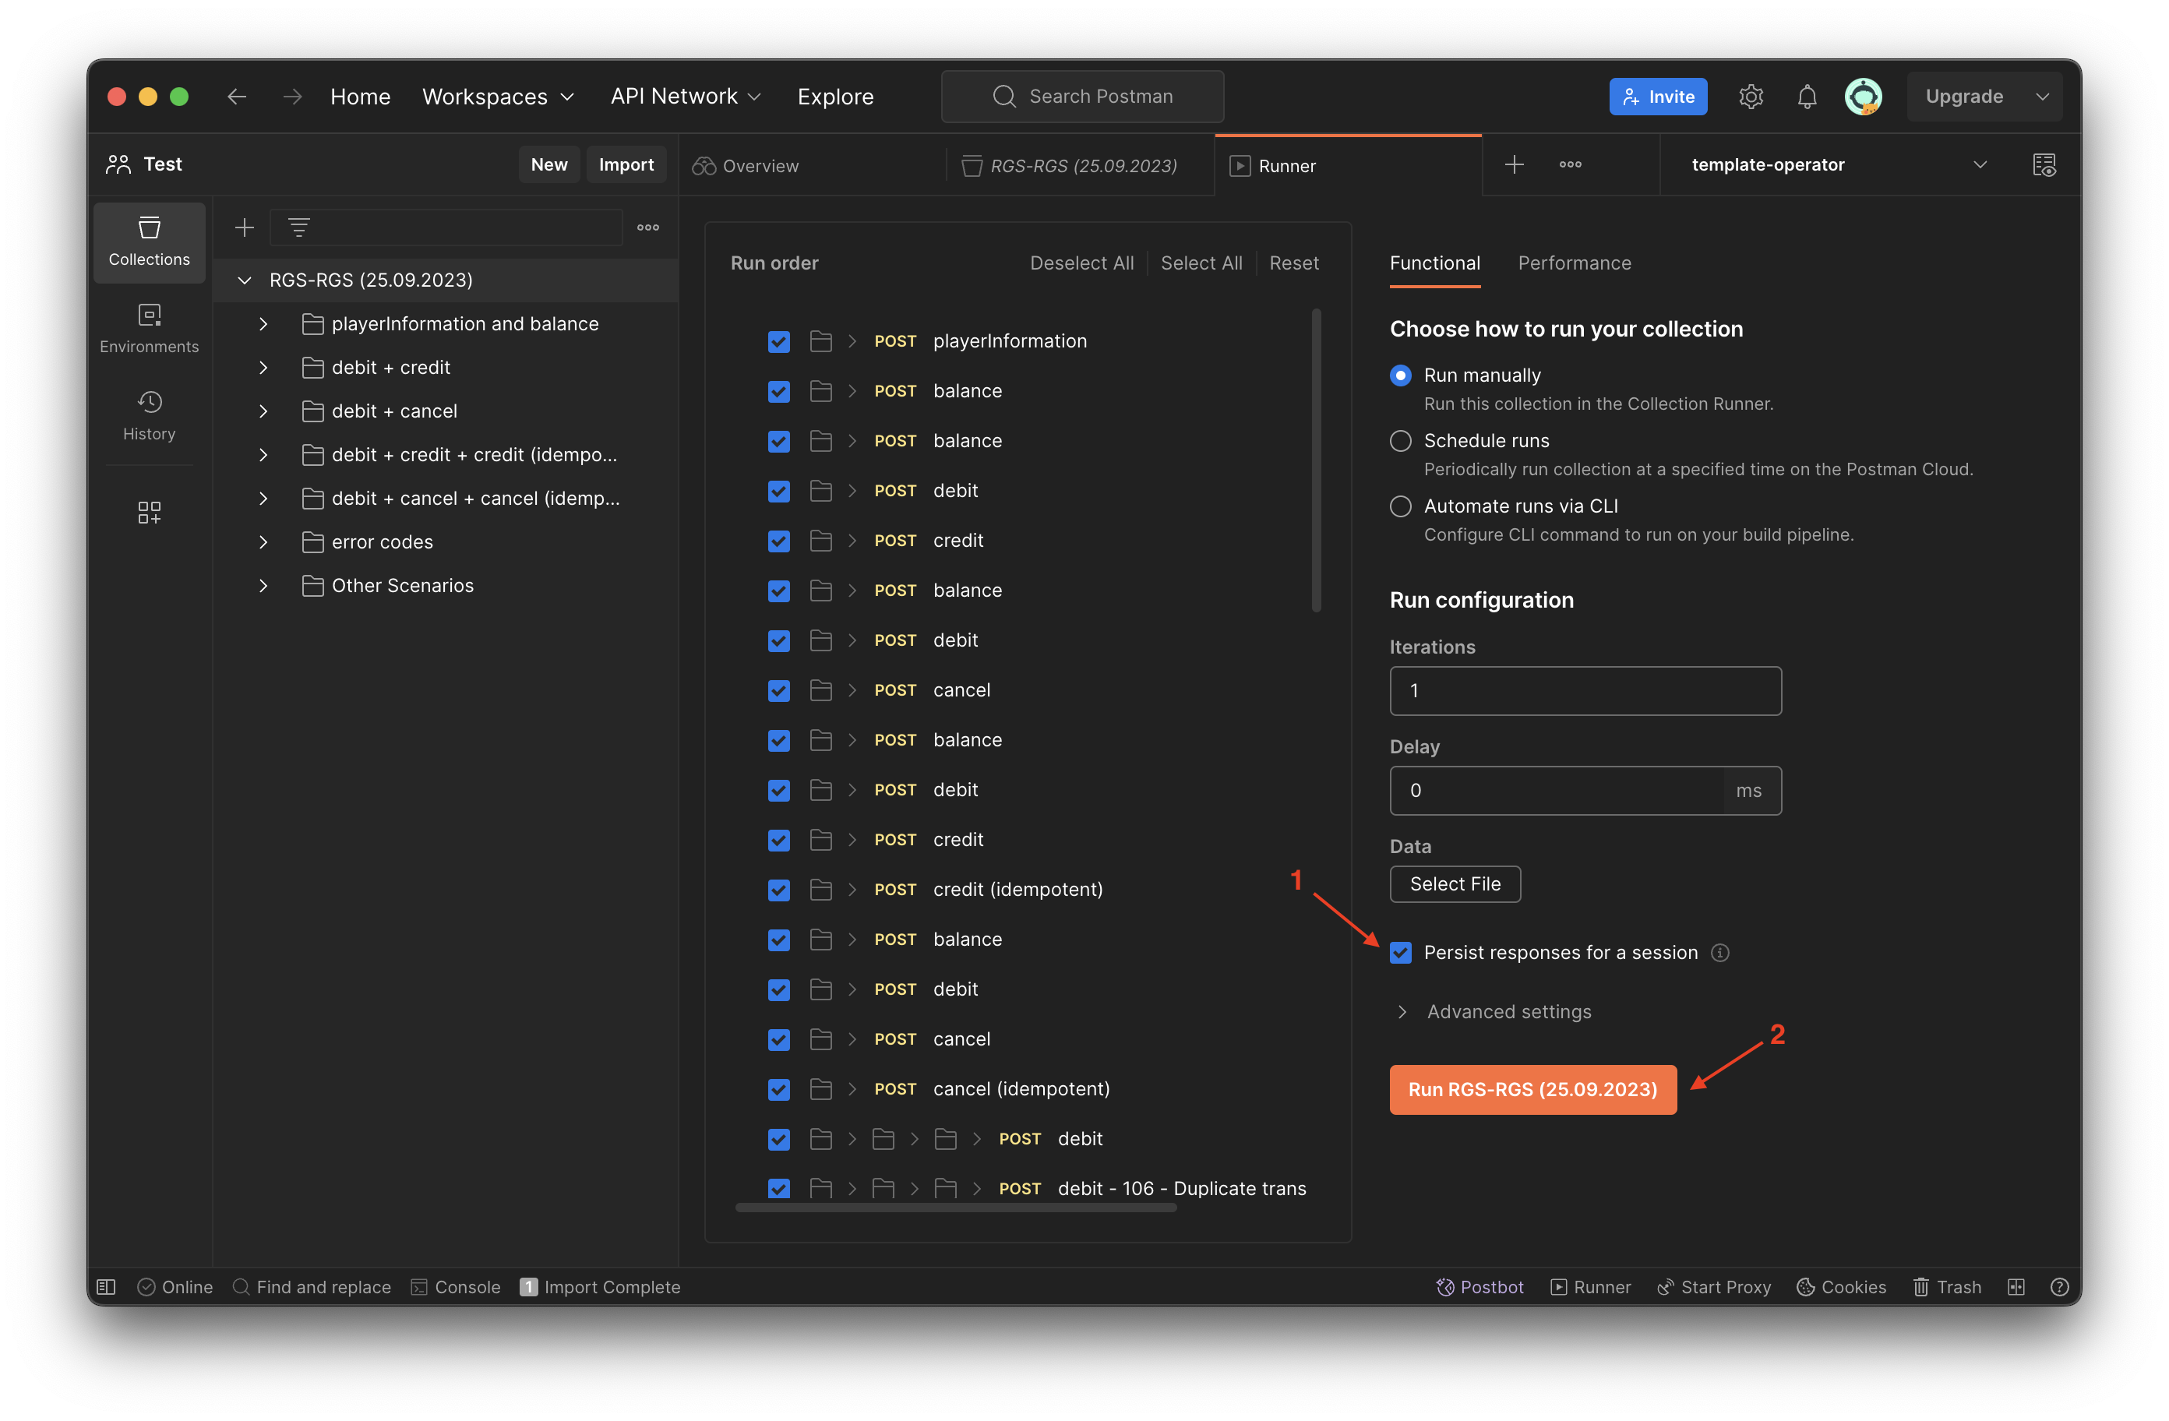Image resolution: width=2169 pixels, height=1421 pixels.
Task: Switch to the Performance tab
Action: (1574, 263)
